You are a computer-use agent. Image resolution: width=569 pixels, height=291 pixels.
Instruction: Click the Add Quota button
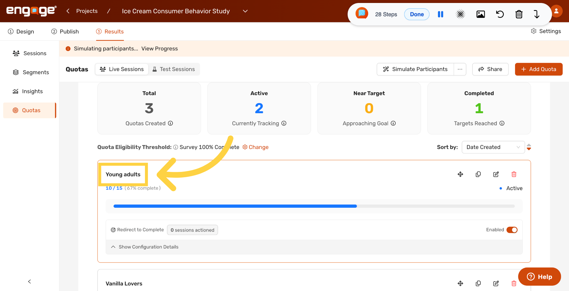pos(538,69)
